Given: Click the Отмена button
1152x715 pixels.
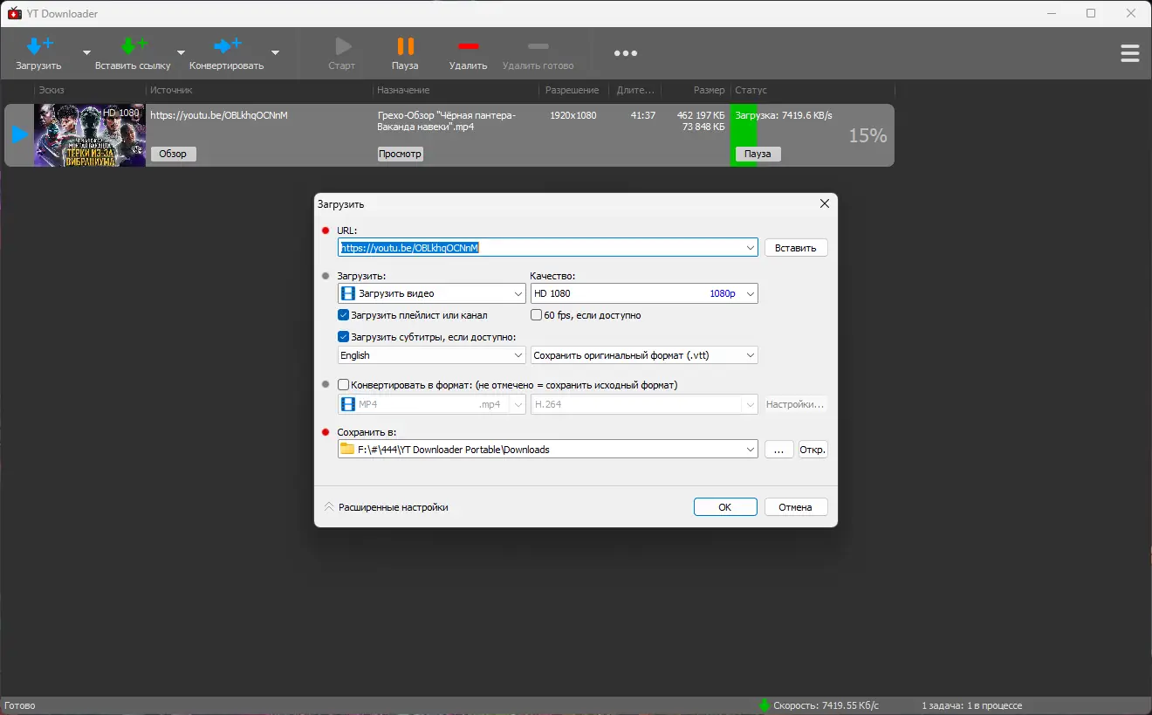Looking at the screenshot, I should (x=796, y=507).
